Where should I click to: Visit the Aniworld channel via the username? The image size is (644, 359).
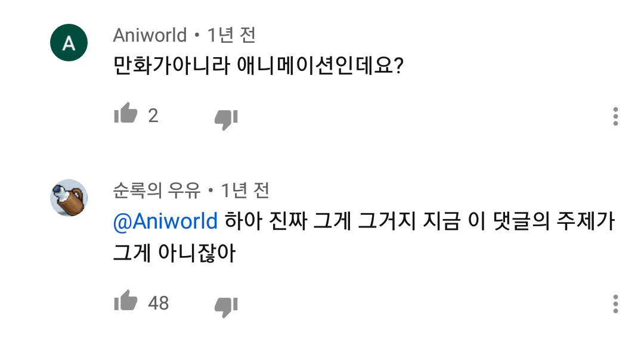click(x=150, y=35)
